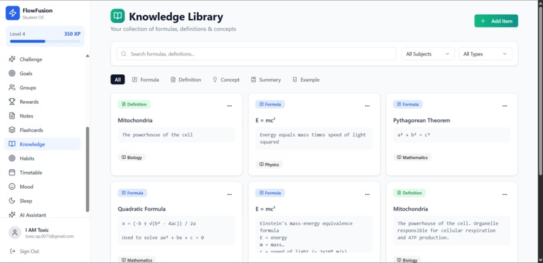Click the Rewards trophy icon

click(12, 102)
